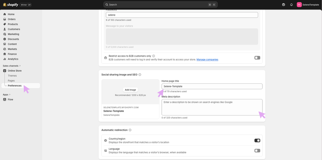Open Flow app in sidebar
The width and height of the screenshot is (322, 160).
click(x=10, y=99)
